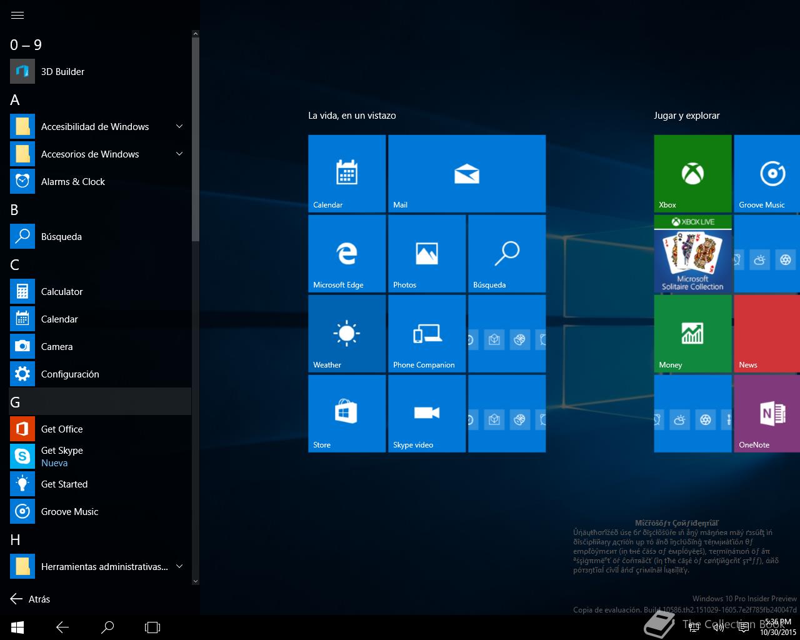Open the Store tile
Image resolution: width=800 pixels, height=640 pixels.
(x=347, y=414)
